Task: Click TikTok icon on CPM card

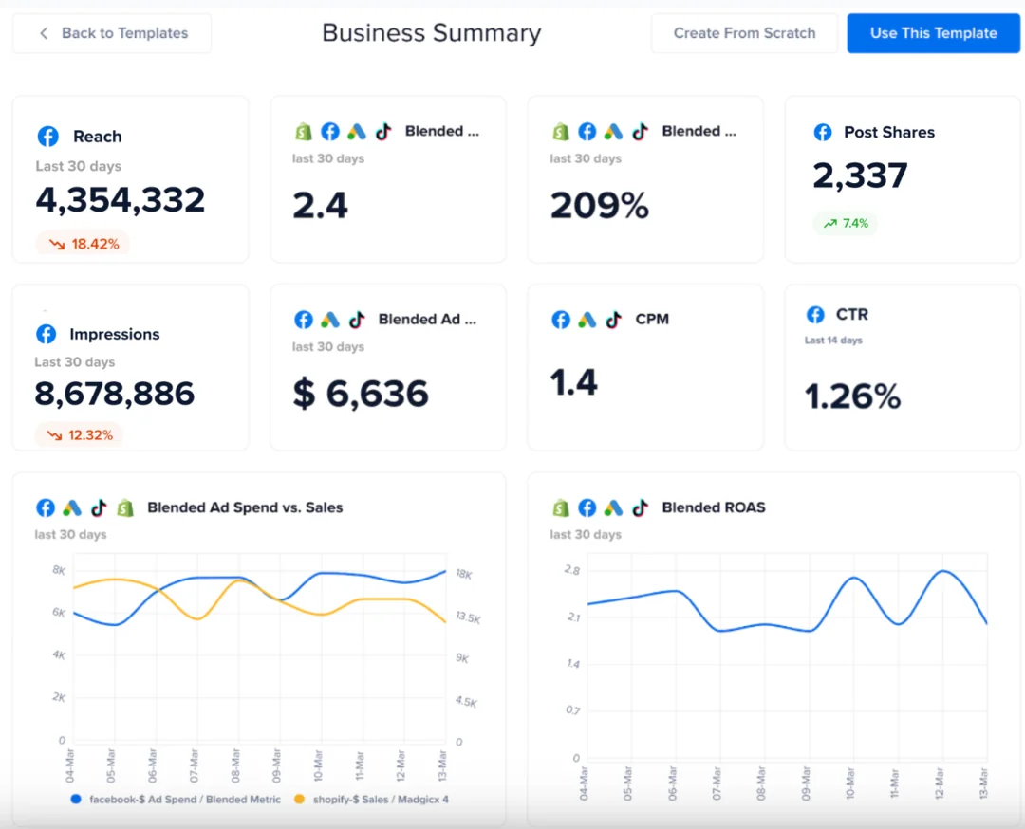Action: [x=613, y=320]
